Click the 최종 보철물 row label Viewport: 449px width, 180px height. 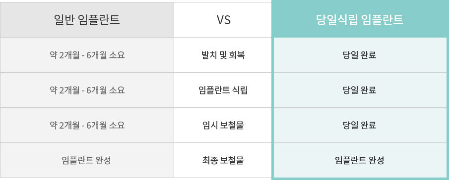point(223,160)
